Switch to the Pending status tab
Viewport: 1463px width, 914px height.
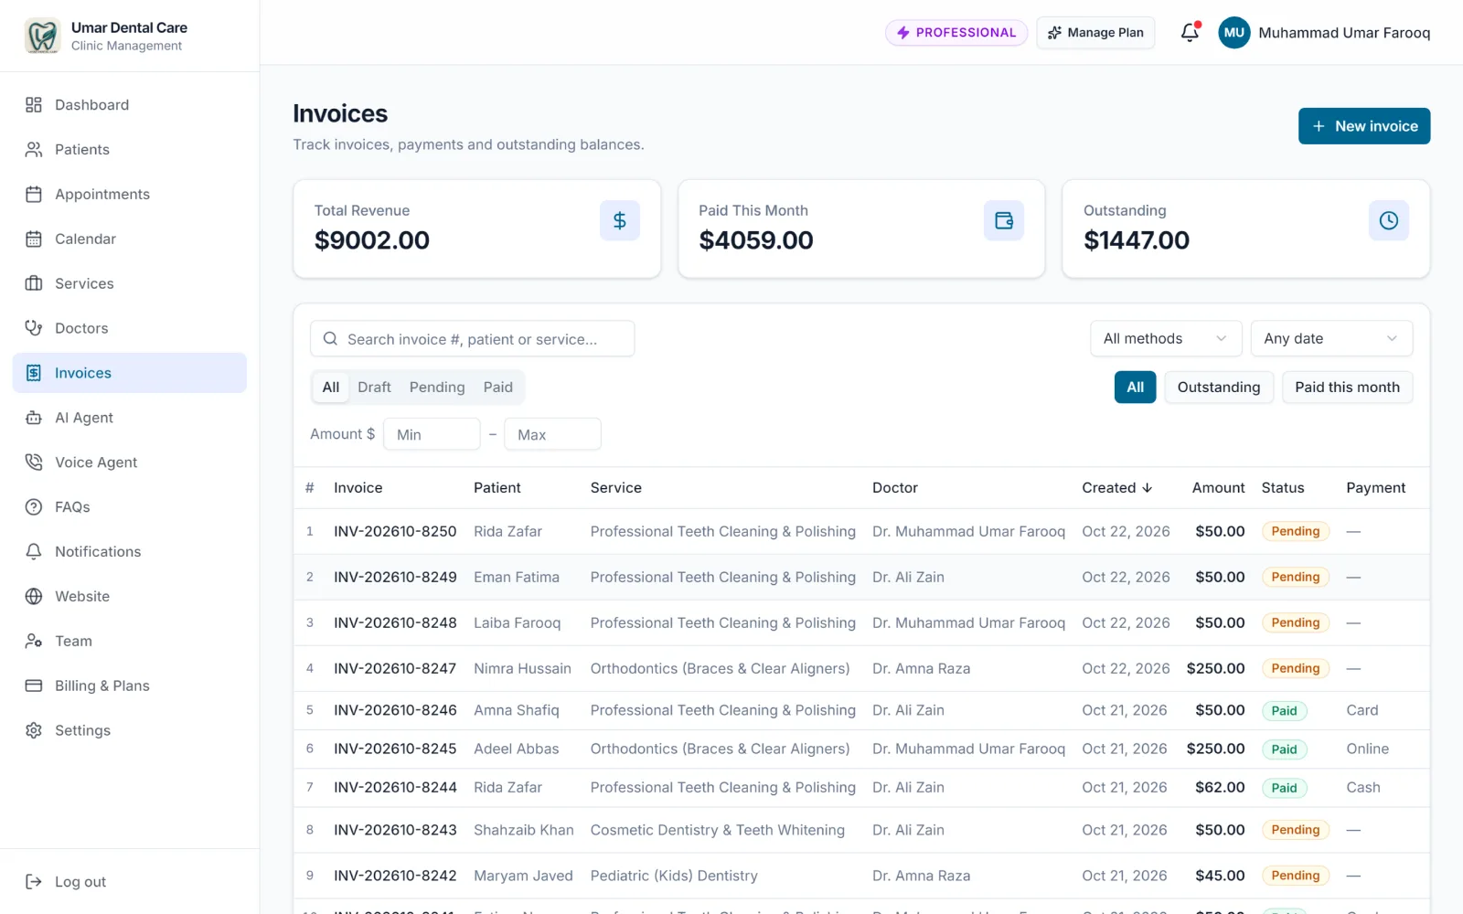pos(437,388)
